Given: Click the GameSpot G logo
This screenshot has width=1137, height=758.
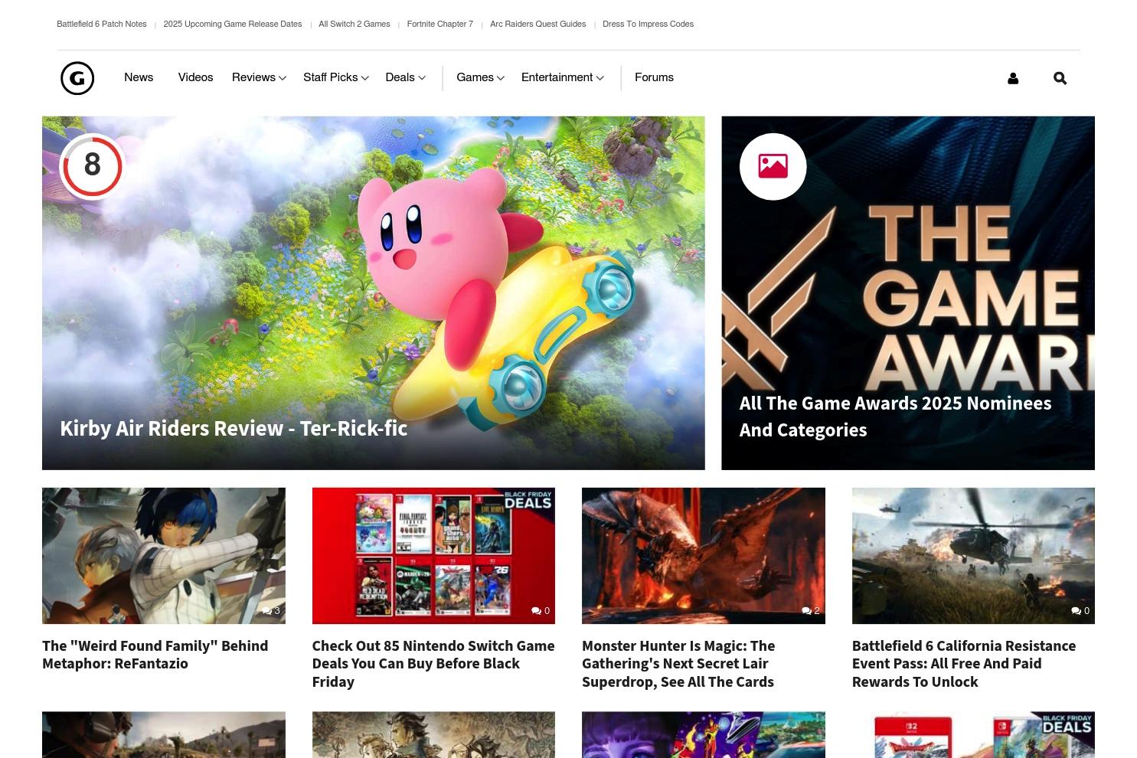Looking at the screenshot, I should 77,78.
